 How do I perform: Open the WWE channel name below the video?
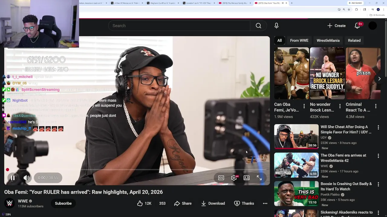[23, 201]
